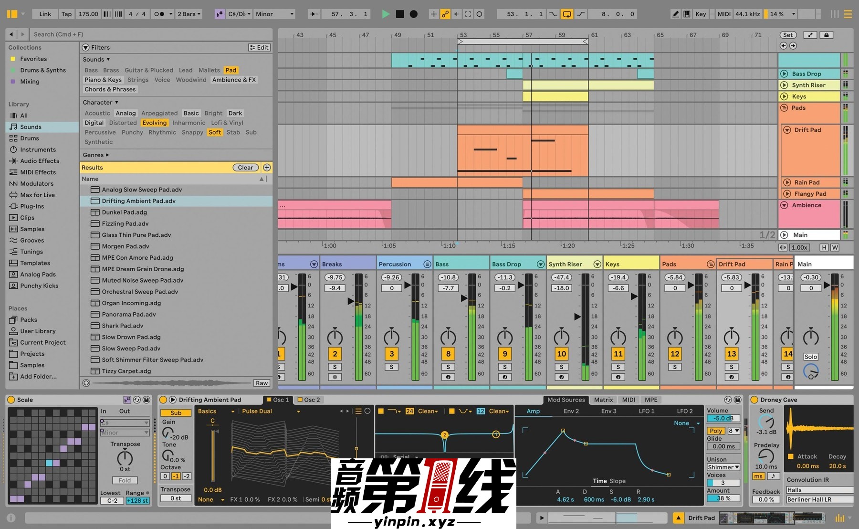Click the Link button
The height and width of the screenshot is (529, 859).
(x=45, y=14)
